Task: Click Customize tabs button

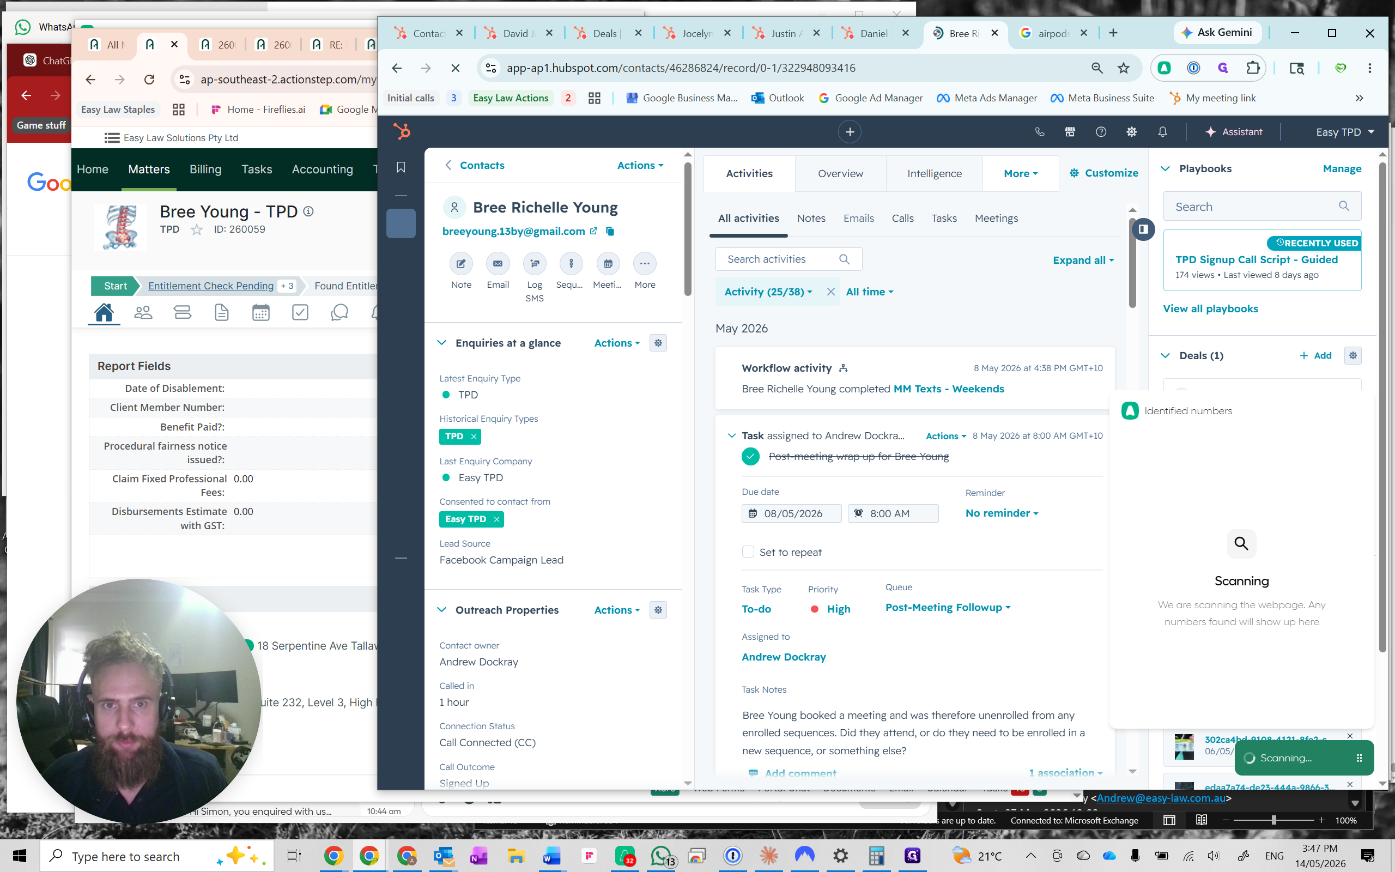Action: [x=1103, y=173]
